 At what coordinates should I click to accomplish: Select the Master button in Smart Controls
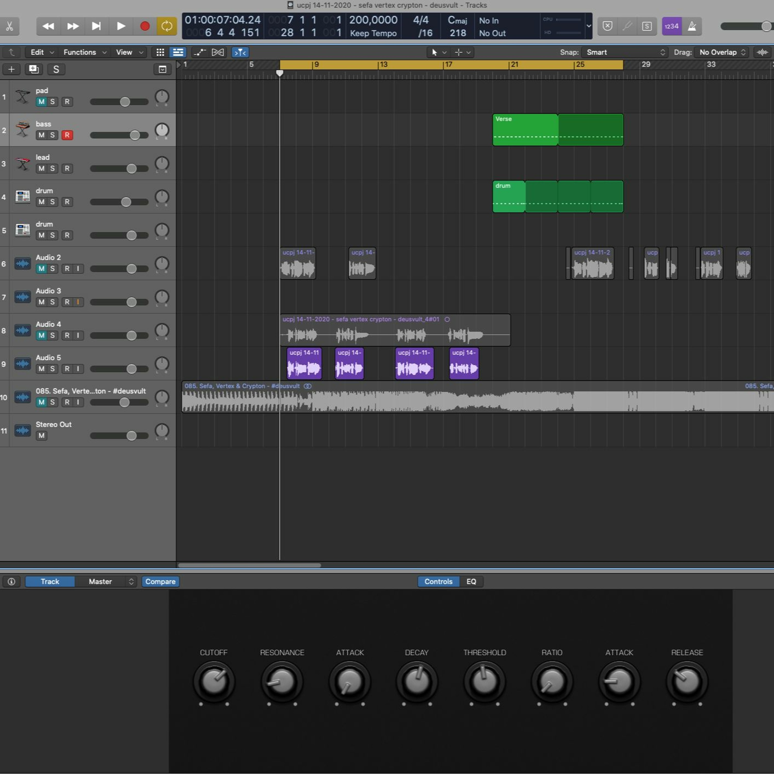coord(101,582)
